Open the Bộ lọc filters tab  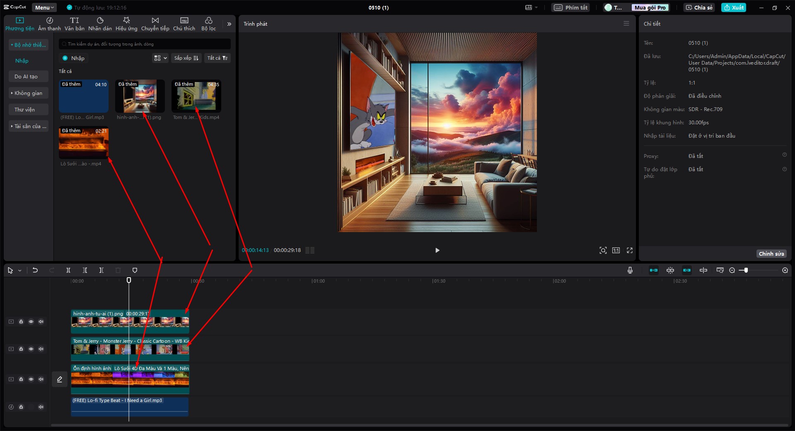[x=209, y=24]
